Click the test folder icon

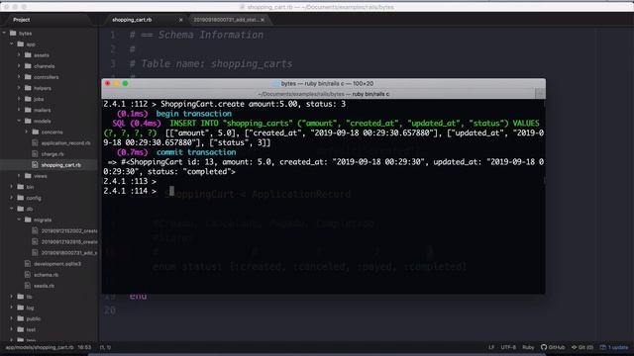pos(21,329)
